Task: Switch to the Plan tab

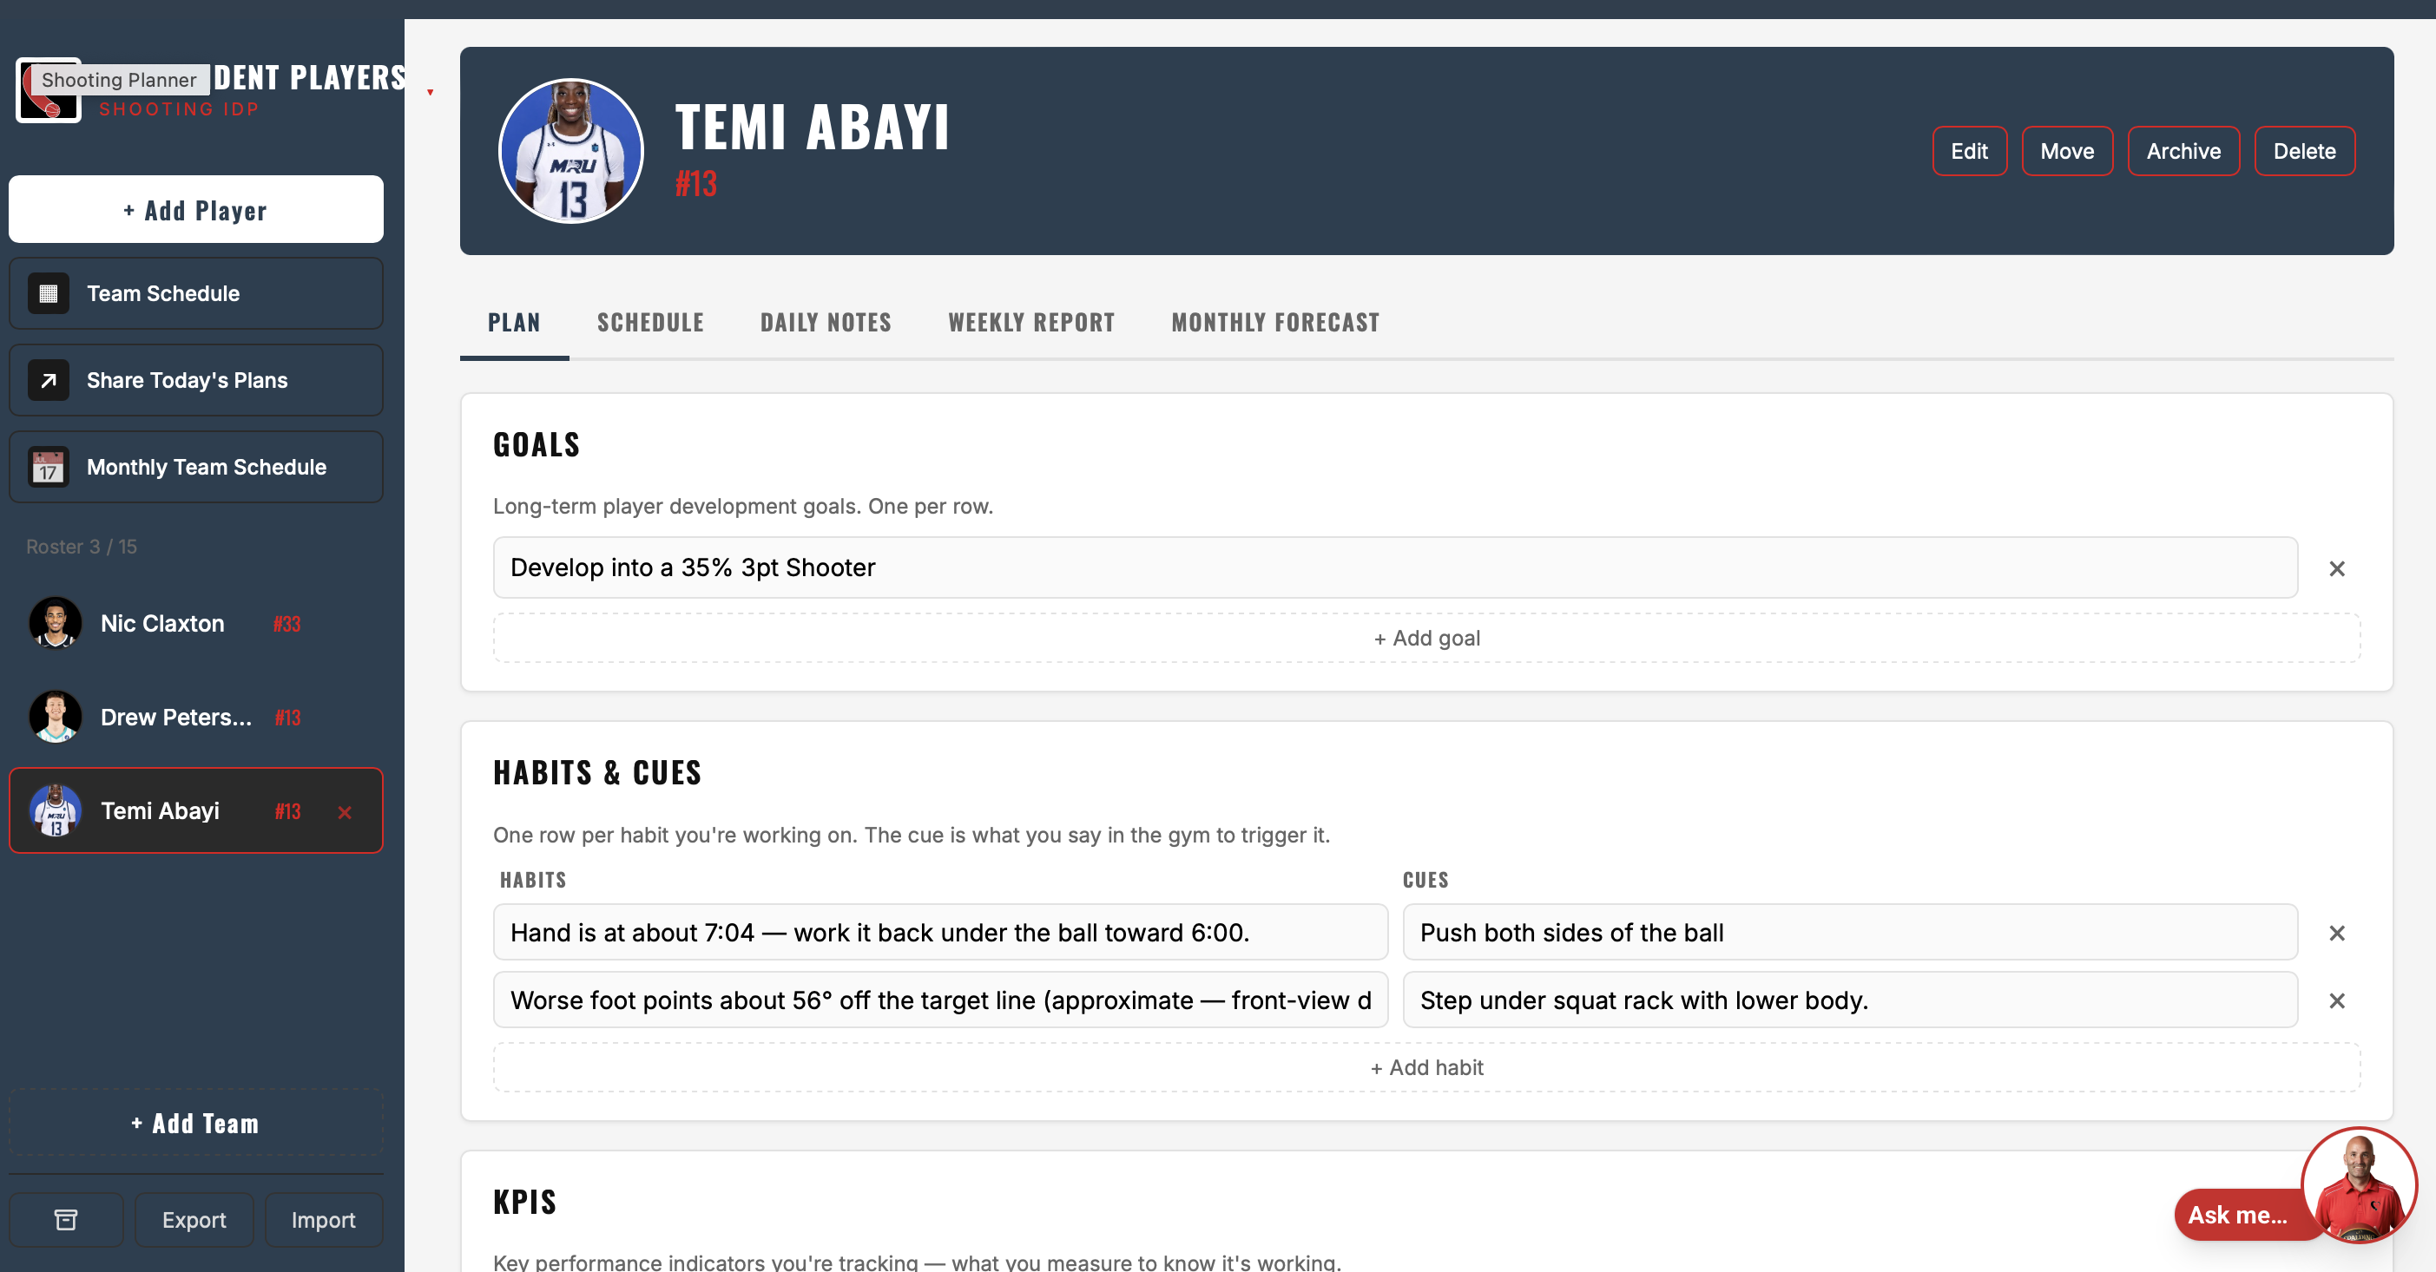Action: pos(515,323)
